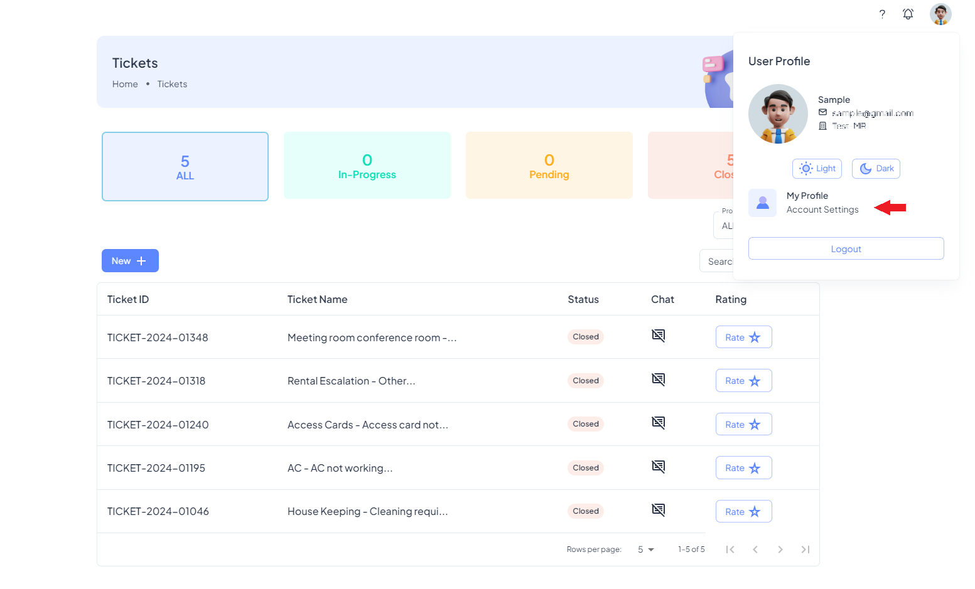The image size is (975, 589).
Task: Go to next page of tickets
Action: point(780,549)
